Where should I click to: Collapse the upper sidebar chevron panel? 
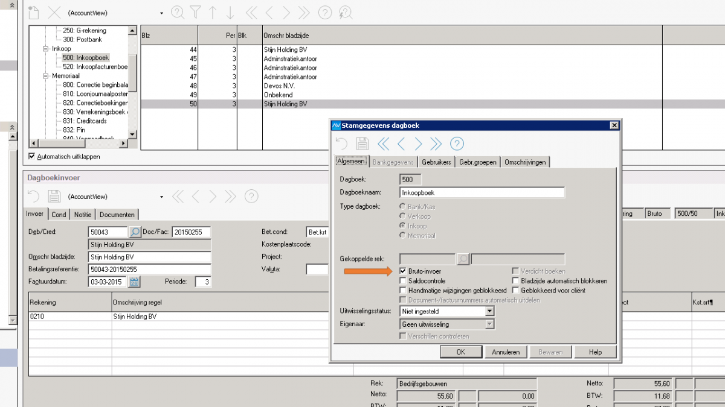(x=13, y=5)
